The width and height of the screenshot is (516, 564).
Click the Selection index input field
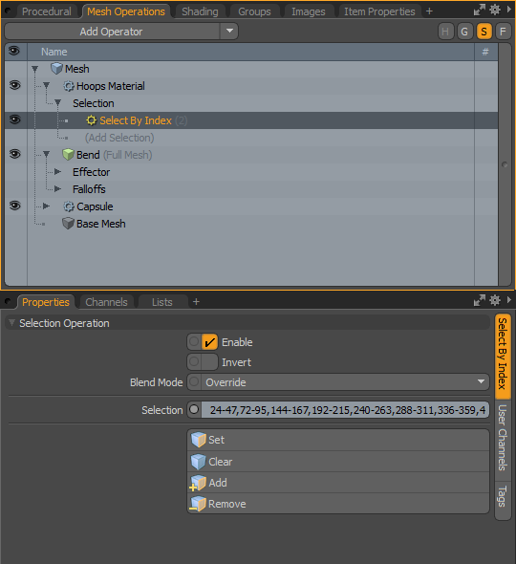tap(345, 410)
